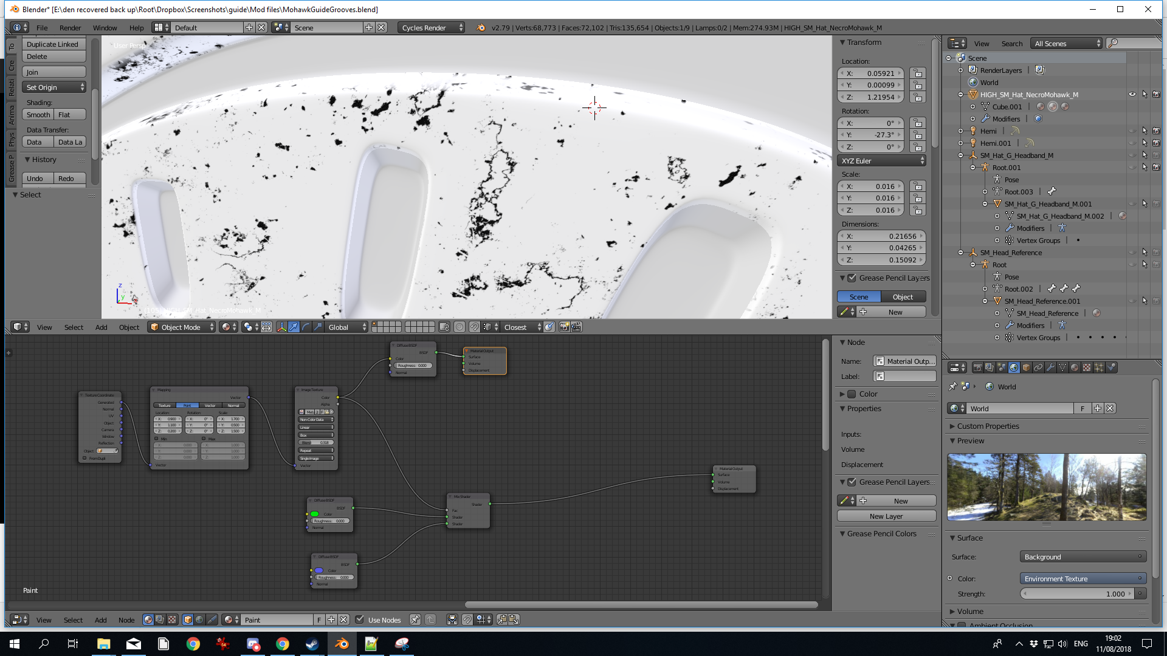Open the Modifiers properties tab (wrench icon)
Viewport: 1167px width, 656px height.
(1050, 367)
